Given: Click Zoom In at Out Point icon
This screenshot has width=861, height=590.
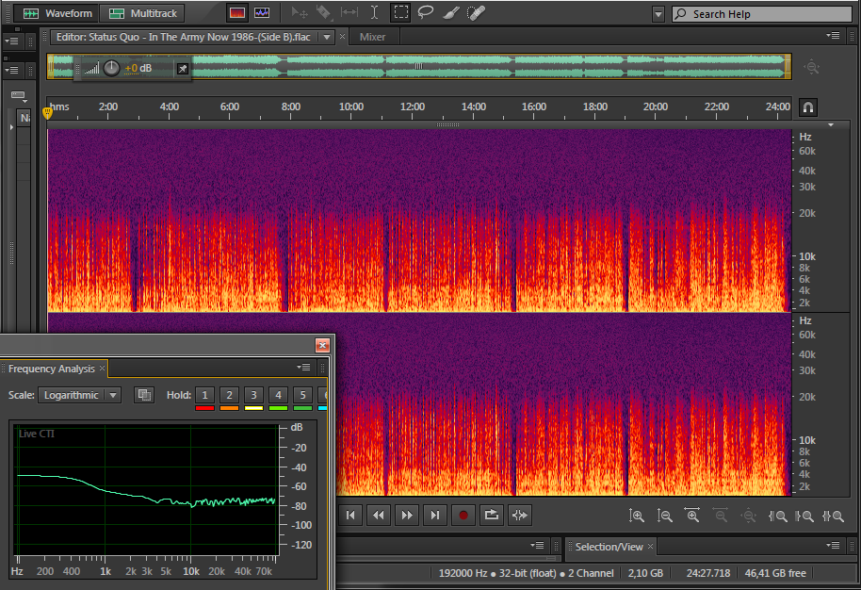Looking at the screenshot, I should 805,516.
